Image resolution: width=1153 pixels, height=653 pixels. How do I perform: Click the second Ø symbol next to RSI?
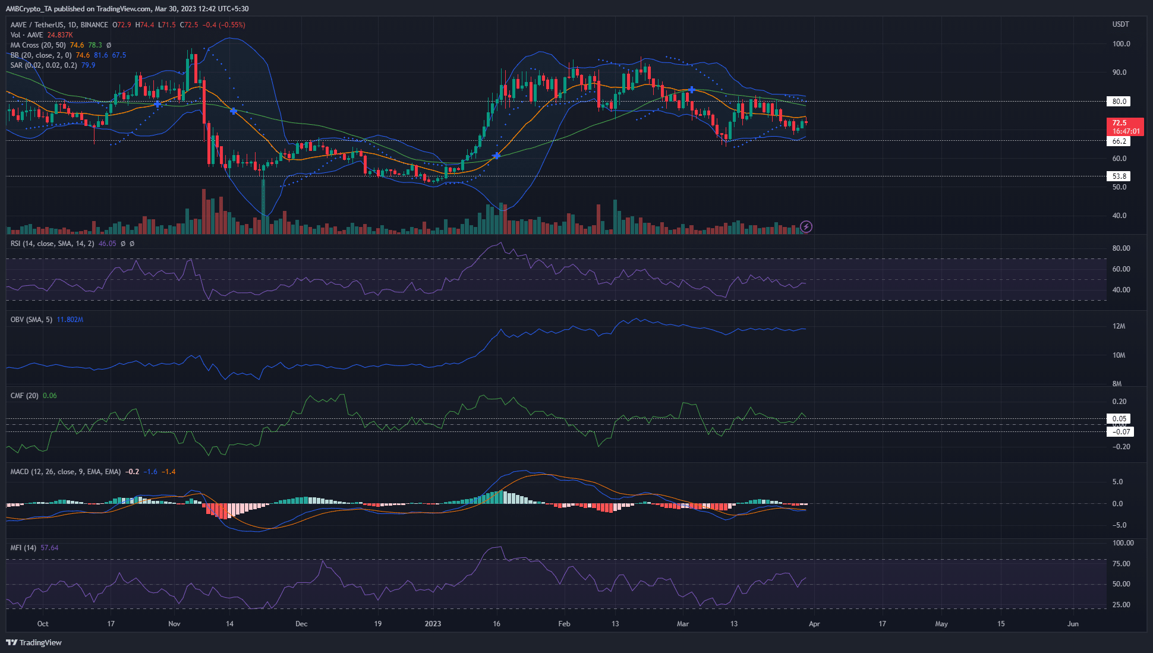pyautogui.click(x=132, y=244)
